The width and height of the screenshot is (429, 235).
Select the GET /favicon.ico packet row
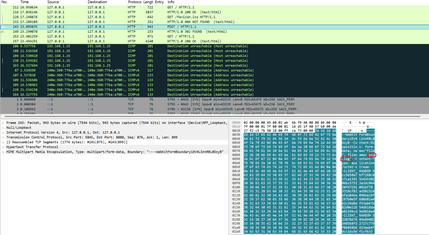tap(214, 17)
